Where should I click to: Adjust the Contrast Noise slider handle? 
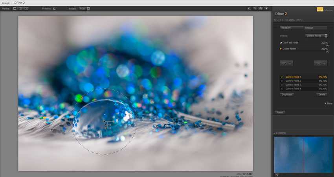coord(327,46)
